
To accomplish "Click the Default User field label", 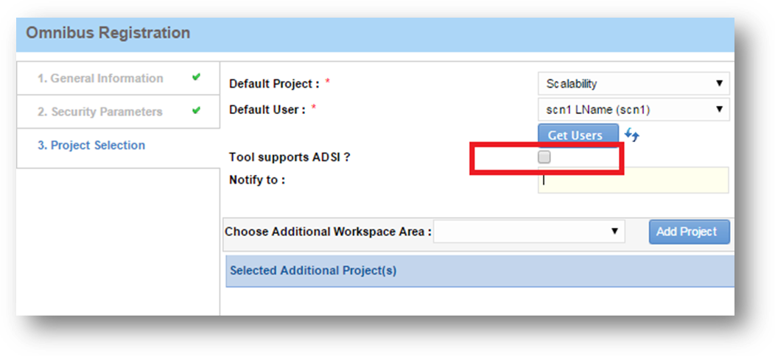I will click(267, 110).
